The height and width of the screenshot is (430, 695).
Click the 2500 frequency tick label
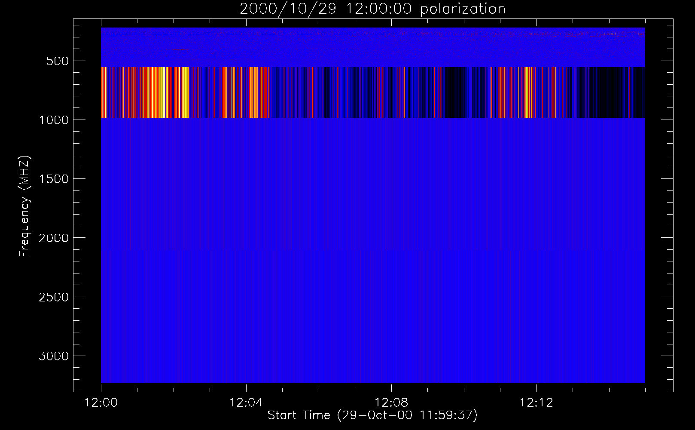coord(54,297)
